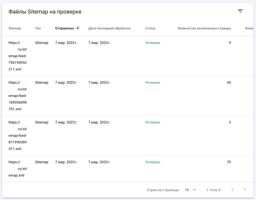256x200 pixels.
Task: Click the Статус column header
Action: tap(150, 28)
